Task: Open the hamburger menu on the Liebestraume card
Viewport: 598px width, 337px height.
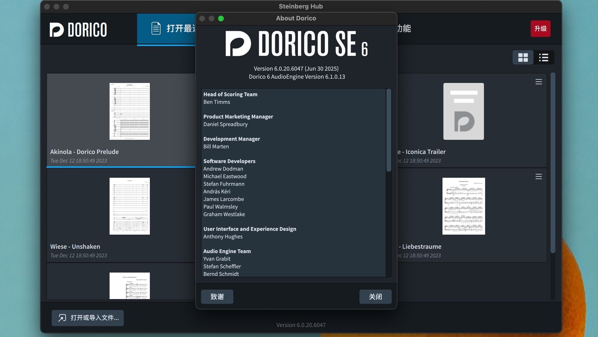Action: click(539, 176)
